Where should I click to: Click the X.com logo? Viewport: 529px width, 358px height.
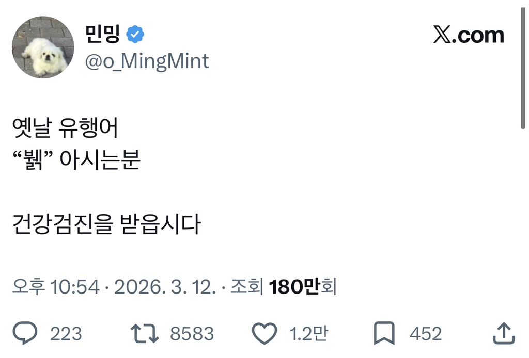469,35
